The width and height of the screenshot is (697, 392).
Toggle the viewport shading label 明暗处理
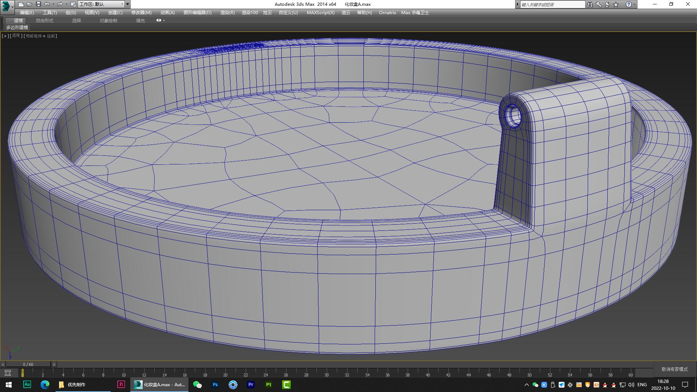tap(33, 36)
